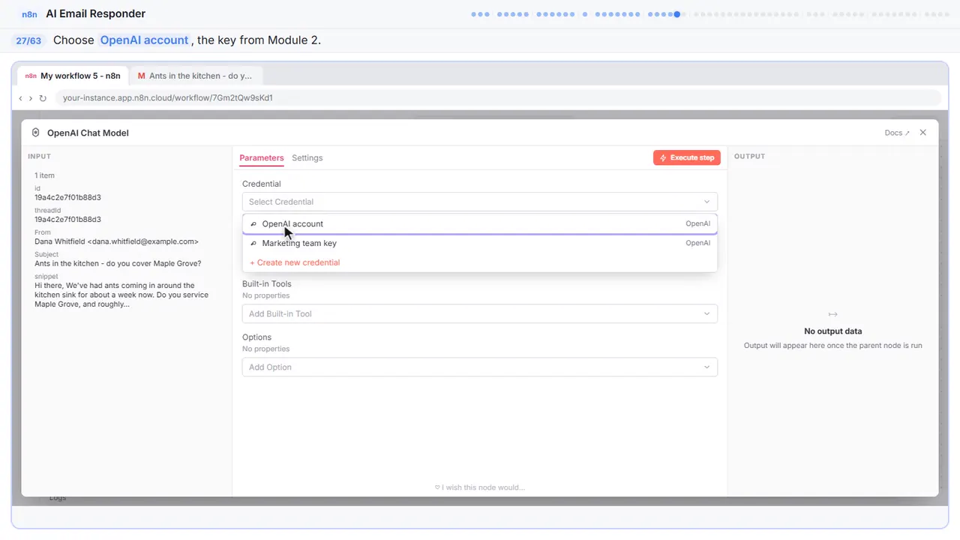Click the n8n logo in the tutorial header
Viewport: 960px width, 540px height.
[30, 14]
